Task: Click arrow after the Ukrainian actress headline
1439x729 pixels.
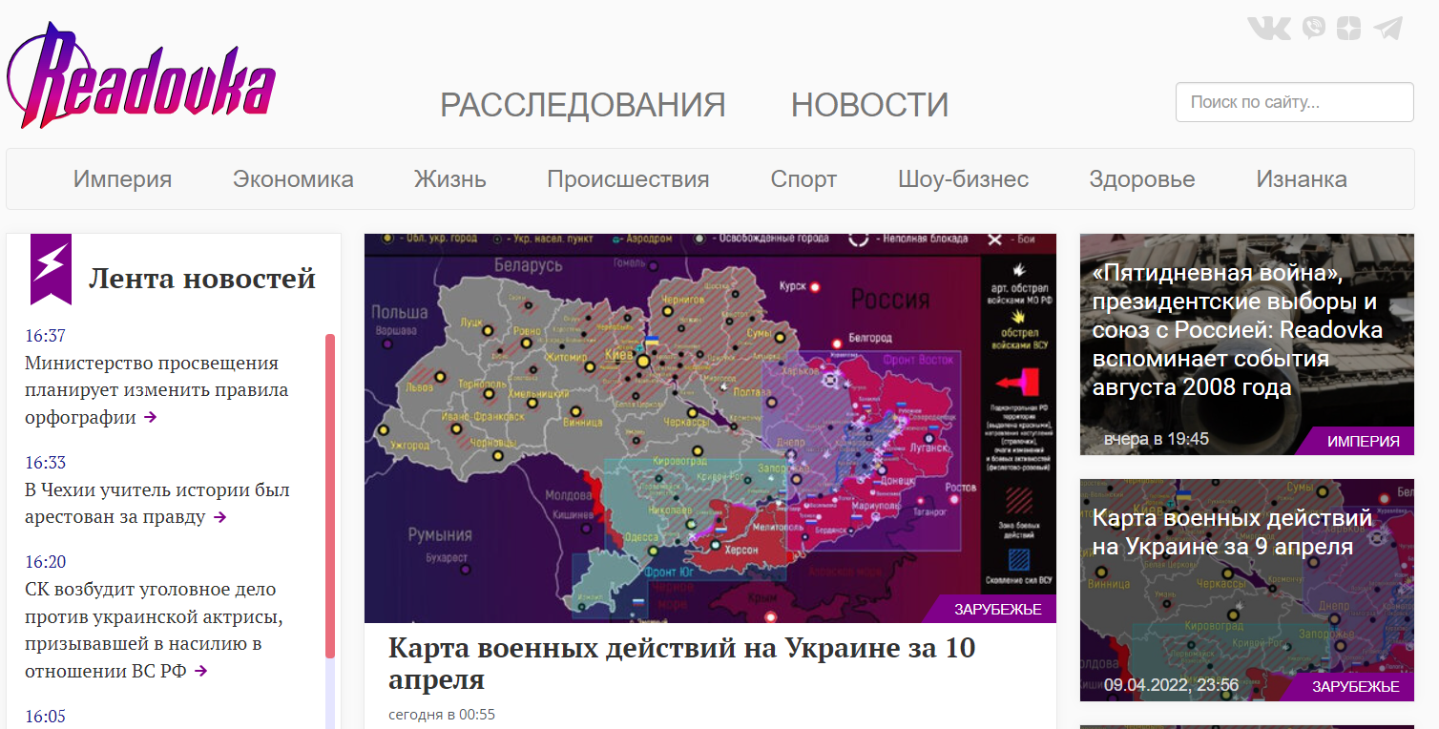Action: click(x=200, y=671)
